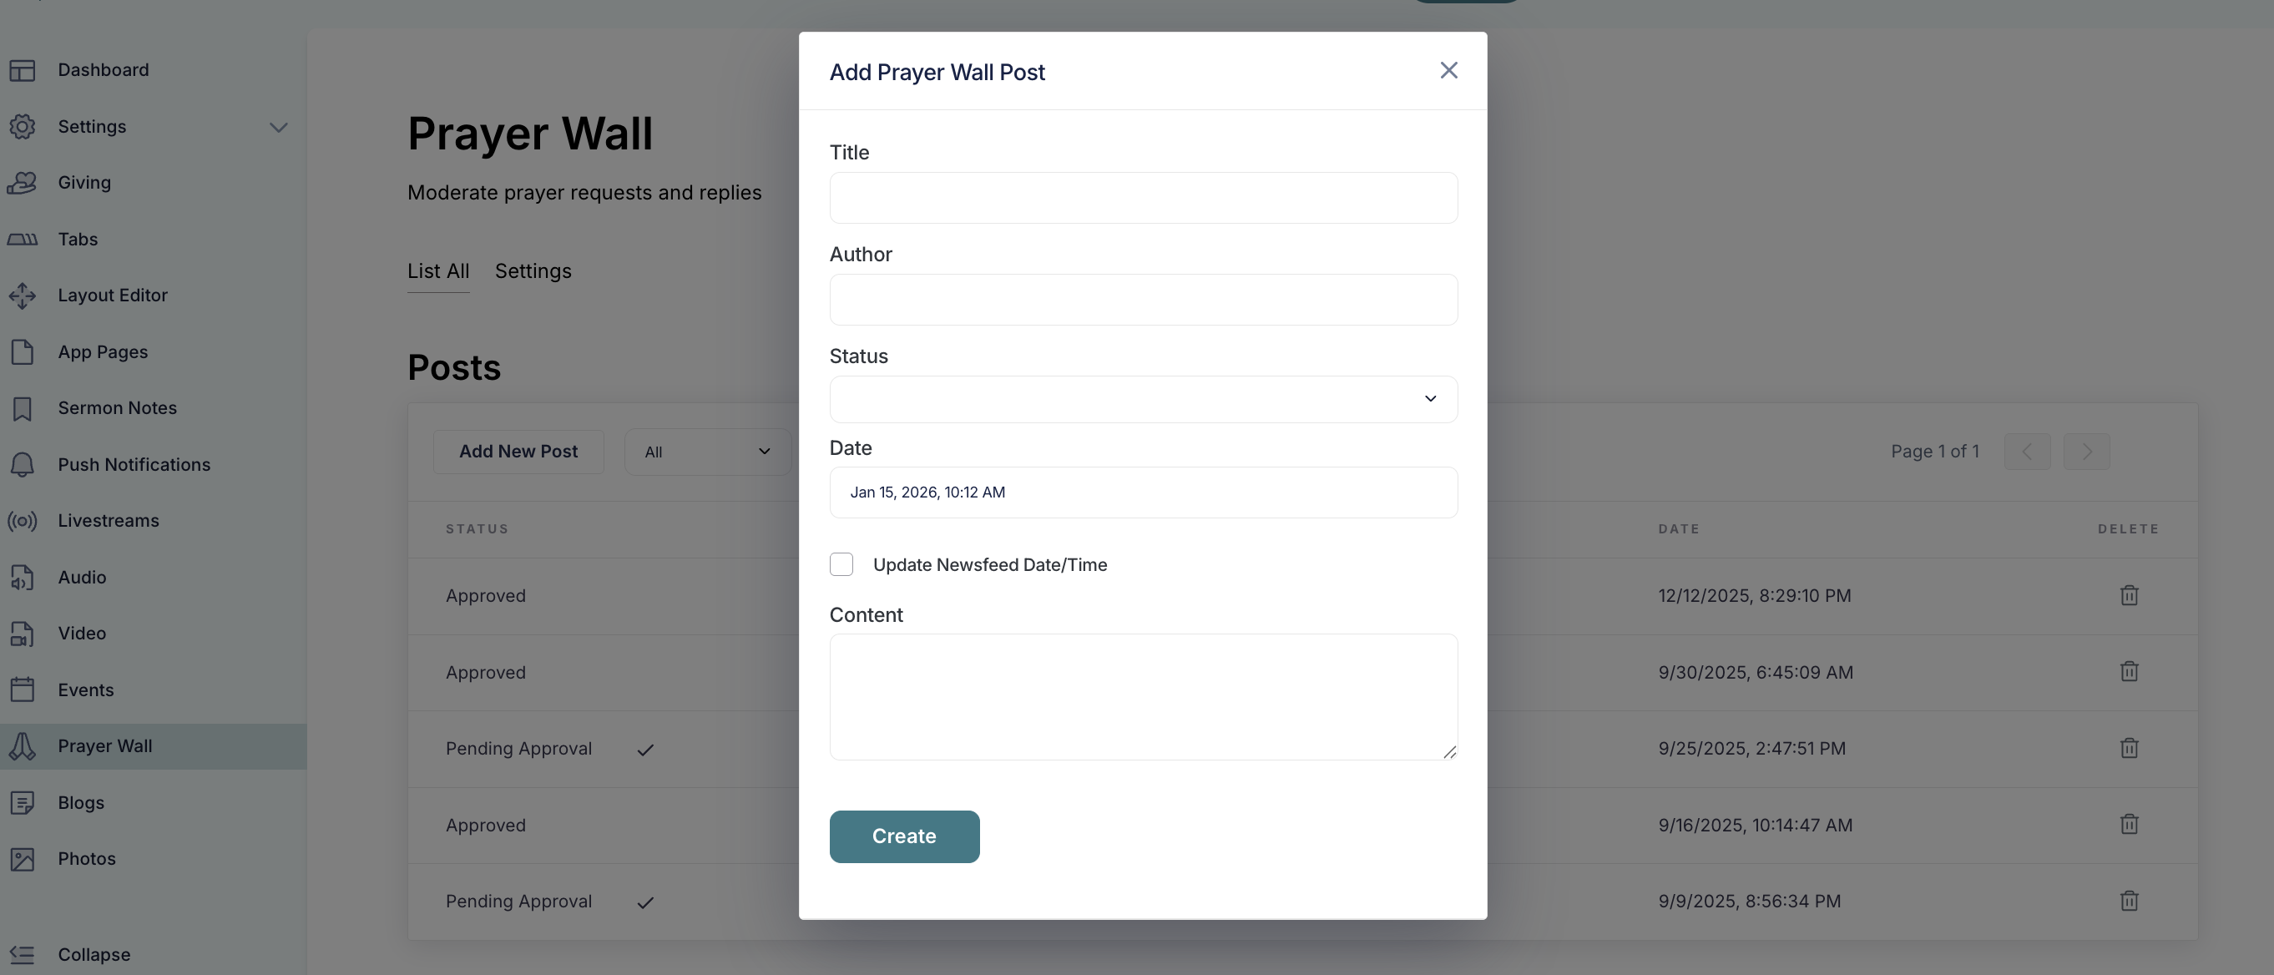The height and width of the screenshot is (975, 2274).
Task: Click the STATUS column header
Action: click(478, 529)
